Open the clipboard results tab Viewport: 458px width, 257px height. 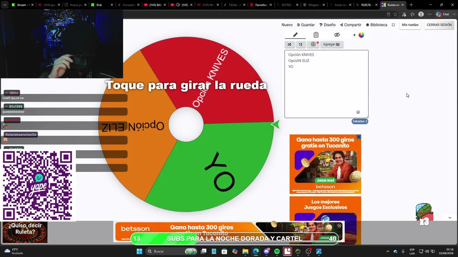coord(316,35)
